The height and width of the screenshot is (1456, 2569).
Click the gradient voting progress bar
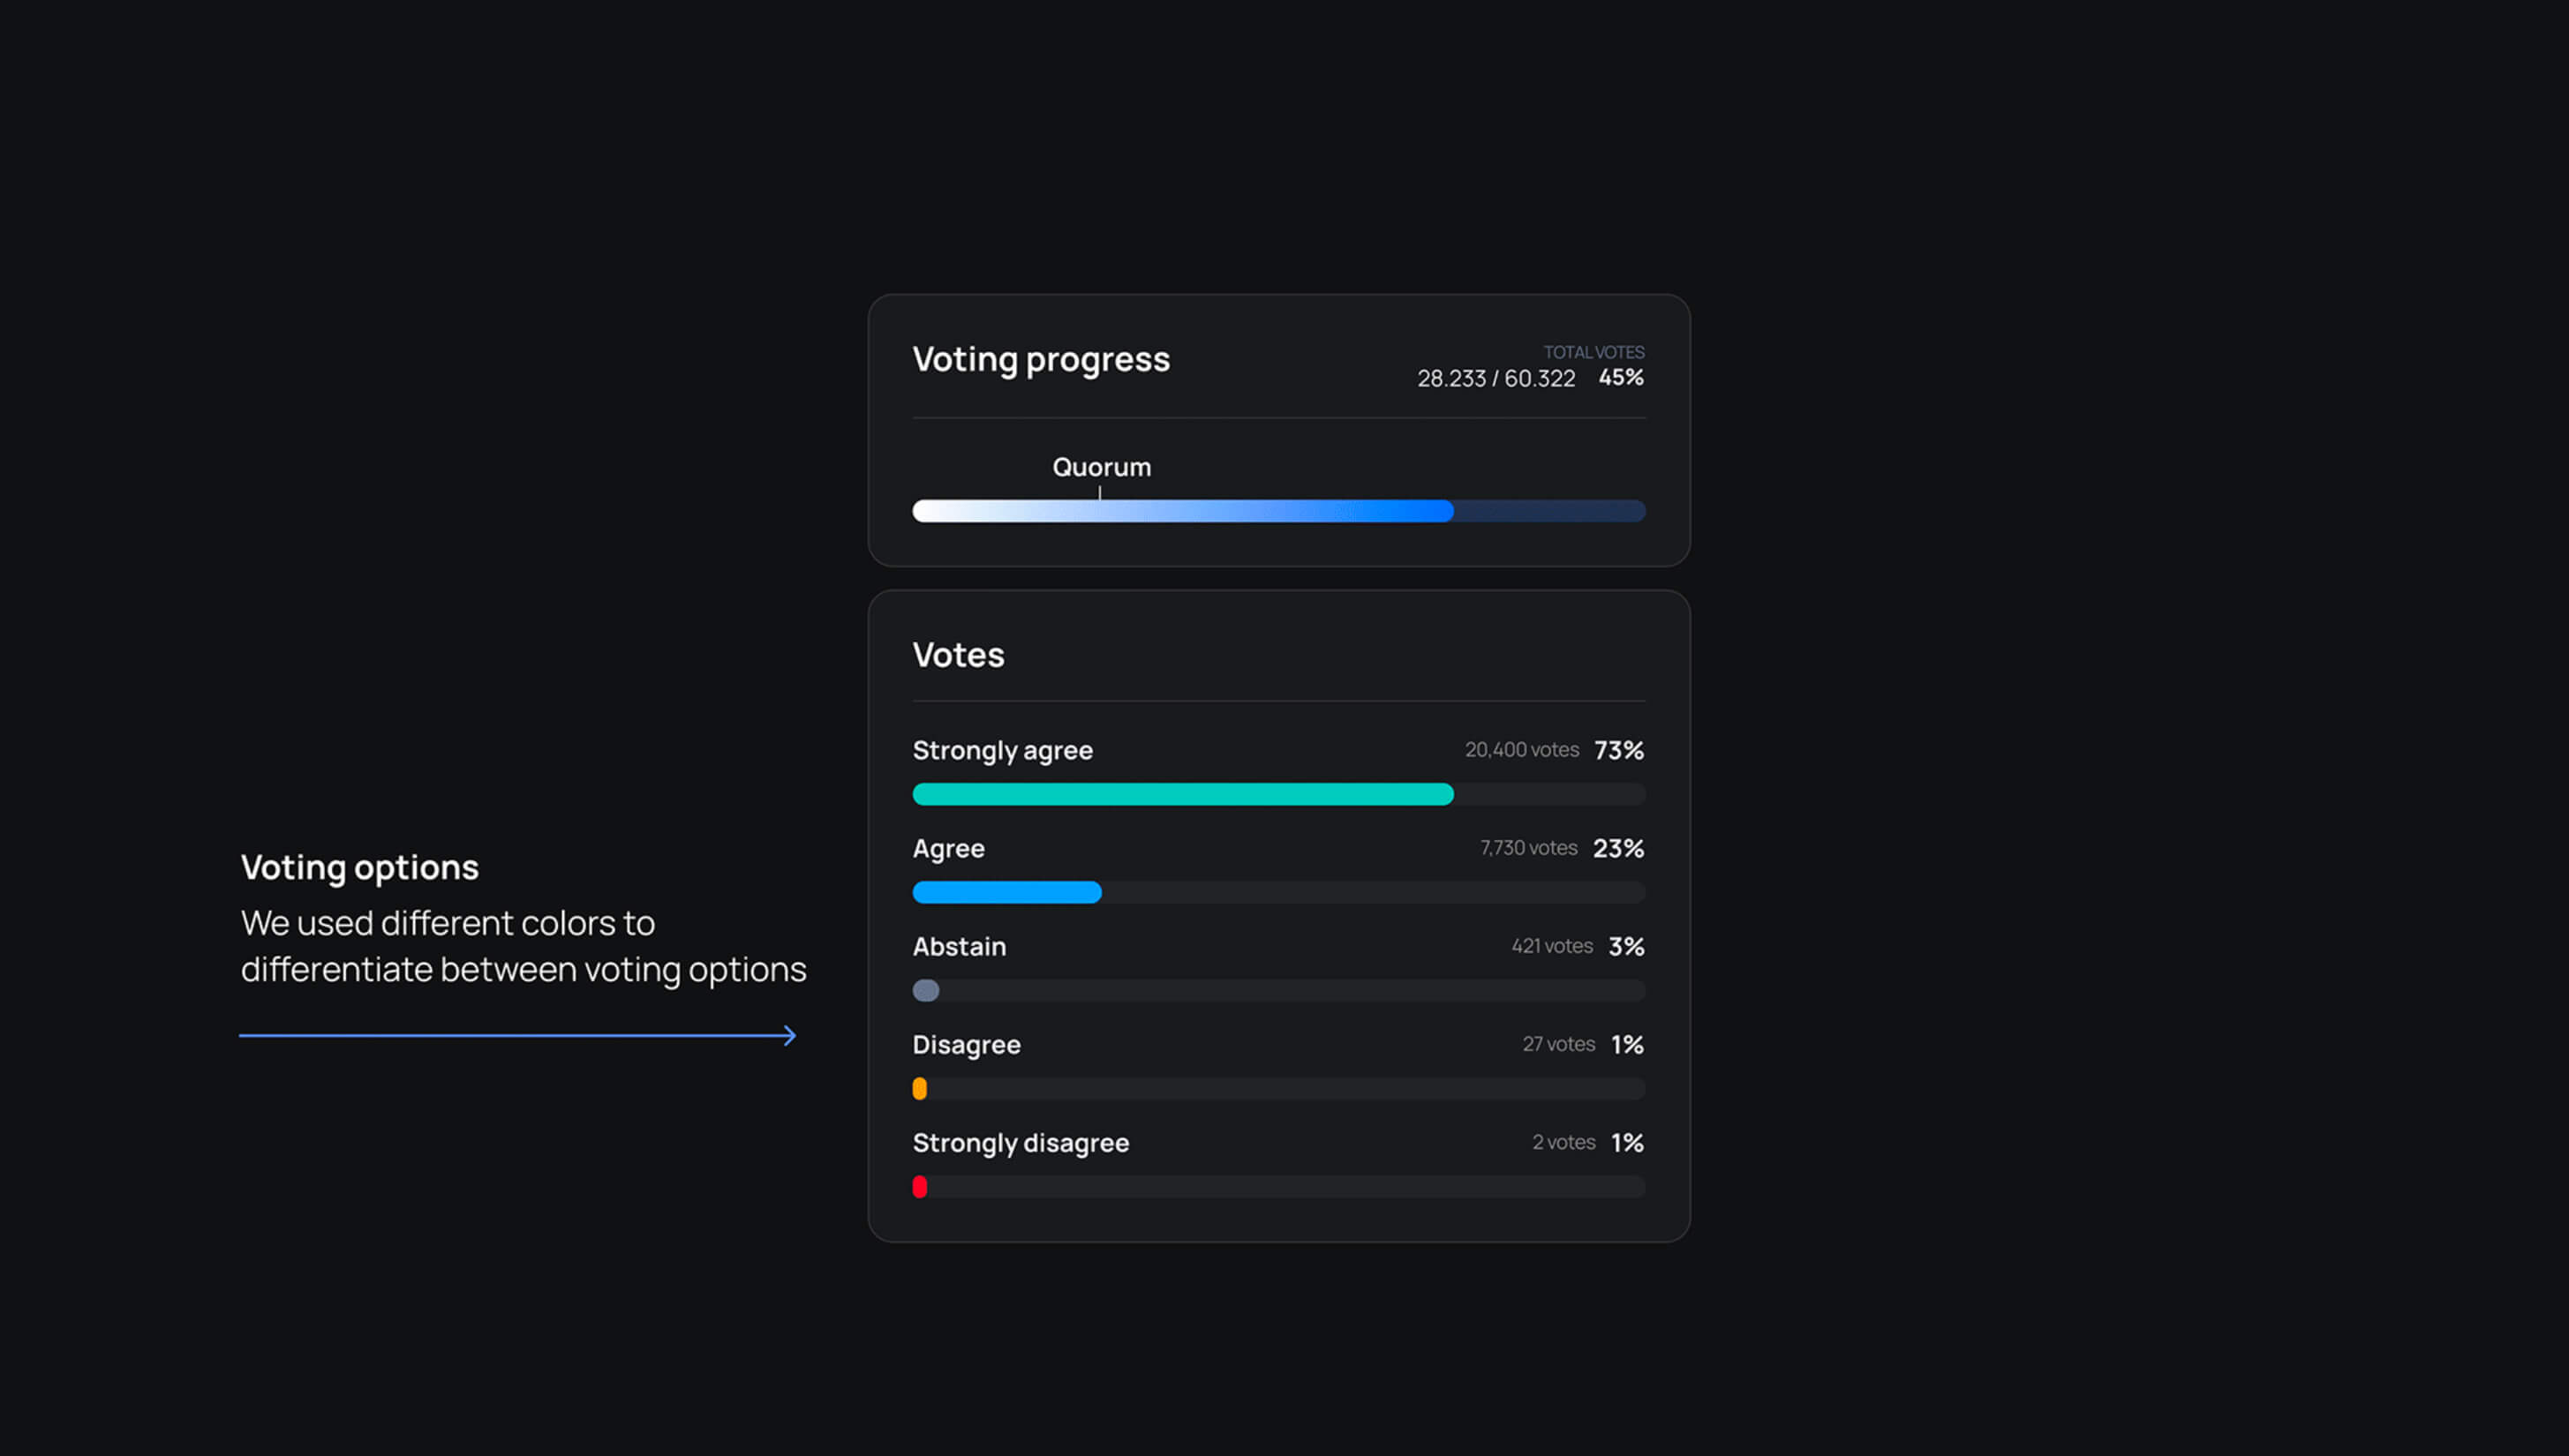coord(1277,511)
